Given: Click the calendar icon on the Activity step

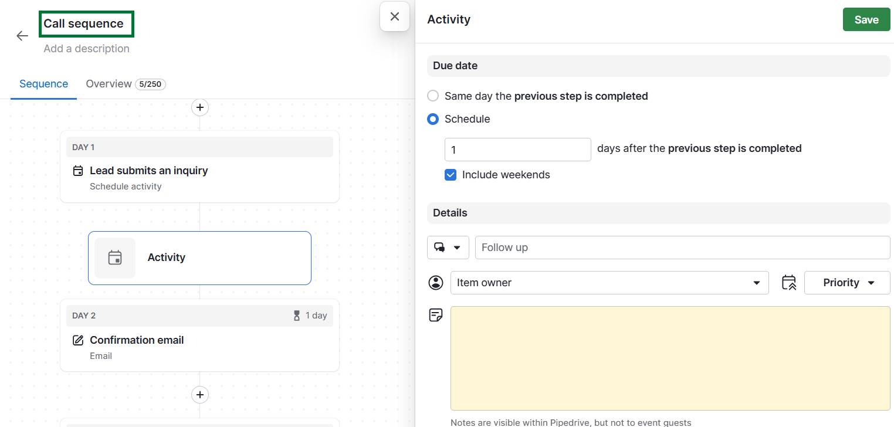Looking at the screenshot, I should tap(115, 257).
